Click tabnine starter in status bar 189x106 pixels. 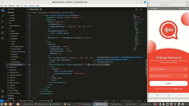pos(45,101)
